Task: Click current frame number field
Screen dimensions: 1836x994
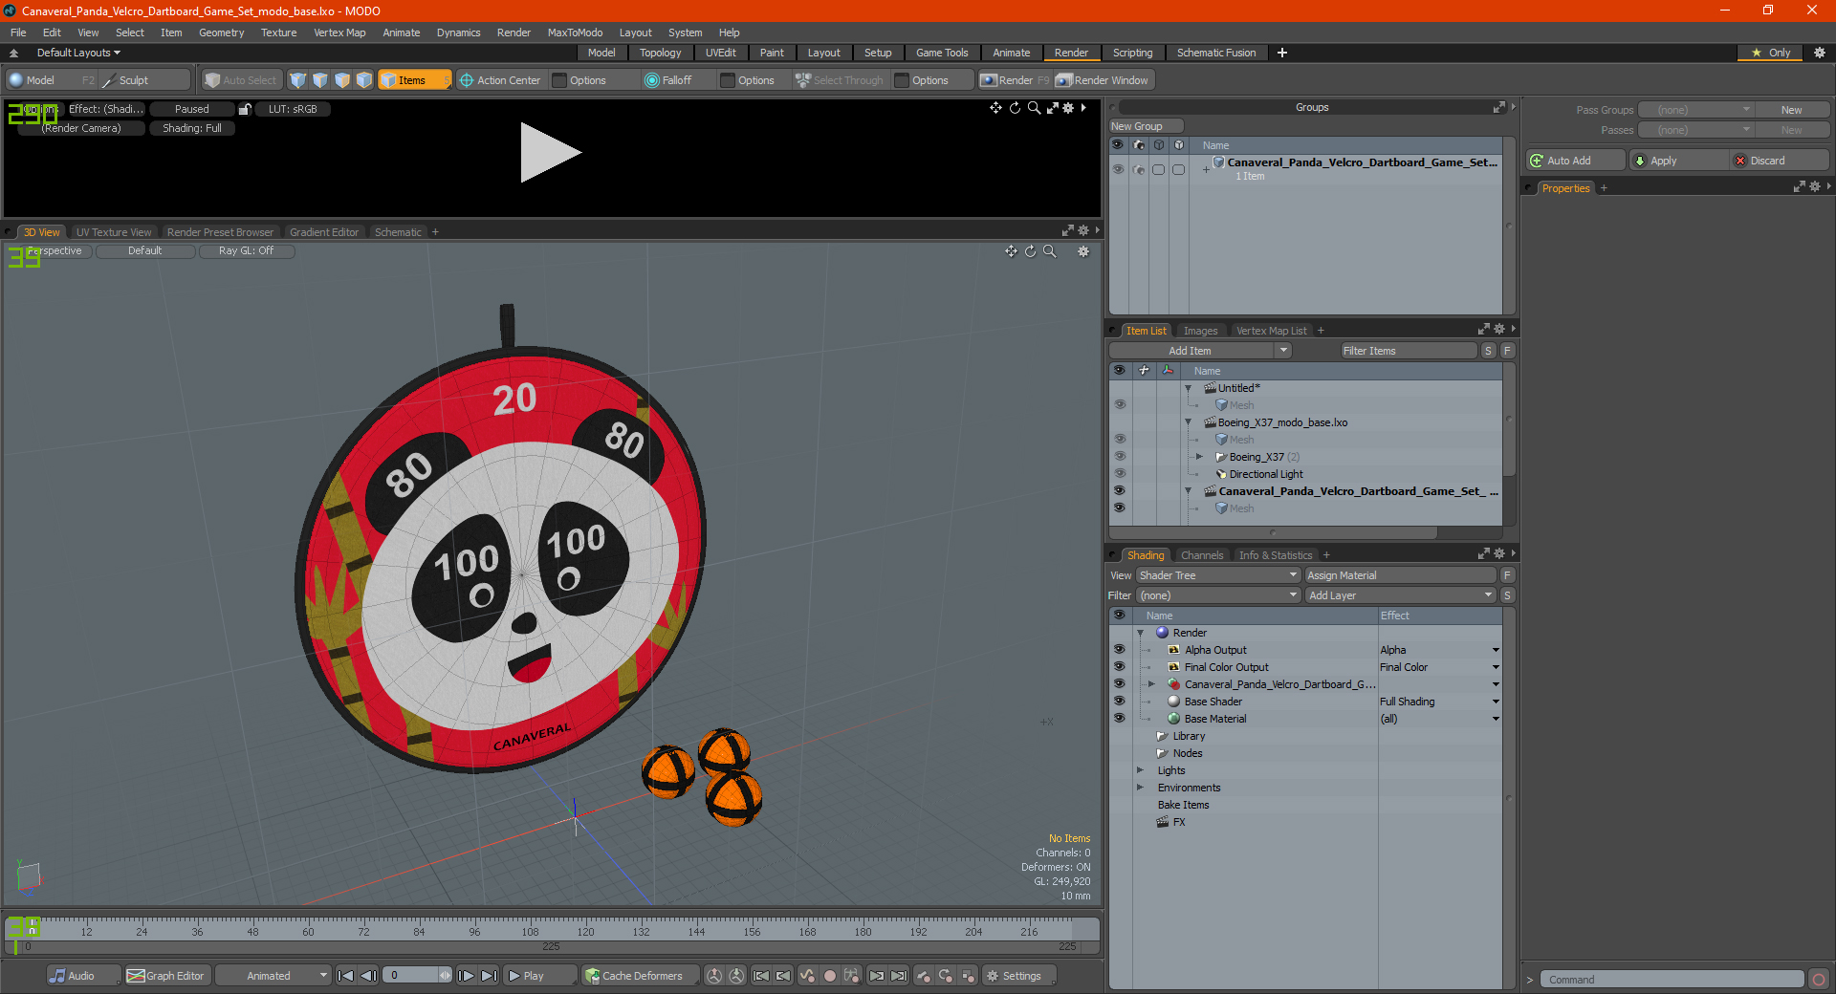Action: 417,976
